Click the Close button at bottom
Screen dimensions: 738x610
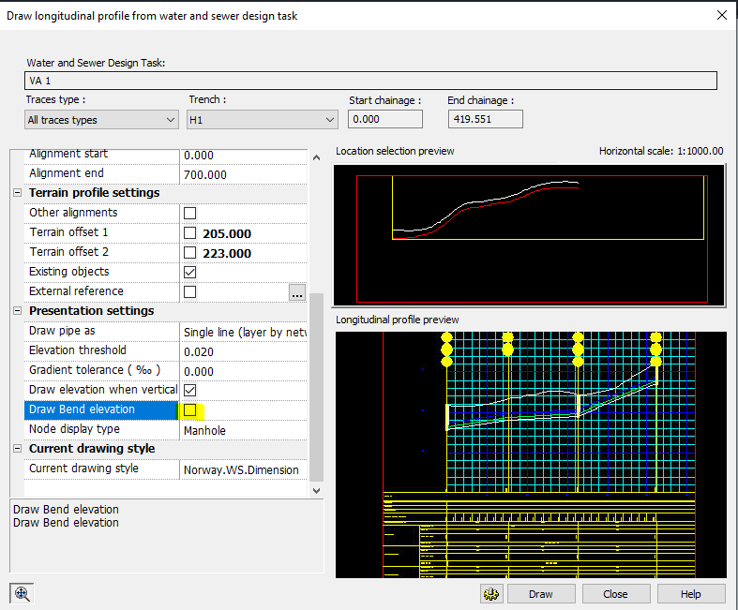(x=615, y=594)
